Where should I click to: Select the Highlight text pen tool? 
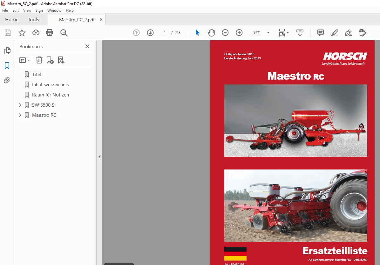point(335,33)
